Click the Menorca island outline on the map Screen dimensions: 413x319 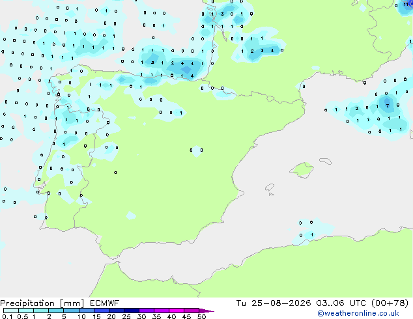click(326, 161)
